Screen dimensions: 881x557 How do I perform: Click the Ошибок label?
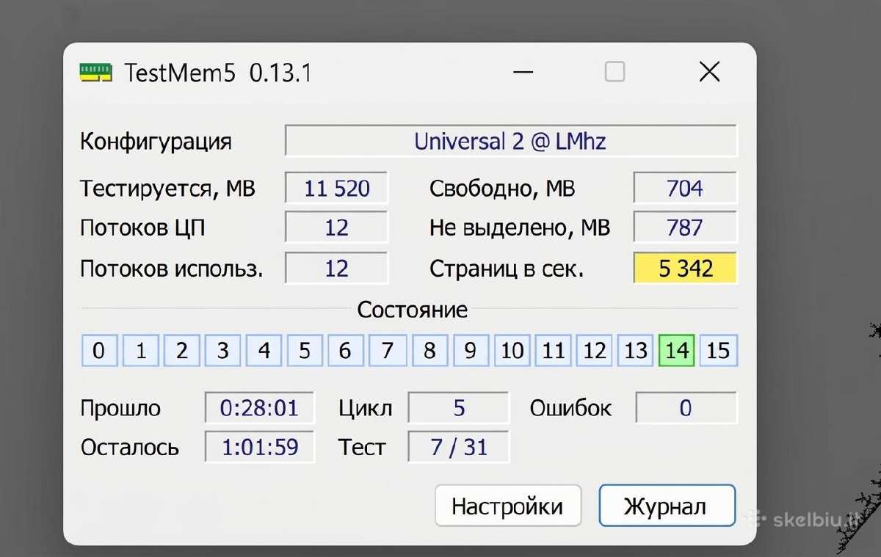coord(570,408)
